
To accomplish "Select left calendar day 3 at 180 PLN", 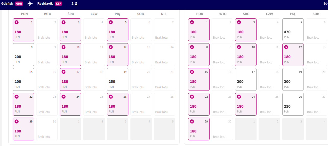I will click(x=70, y=30).
